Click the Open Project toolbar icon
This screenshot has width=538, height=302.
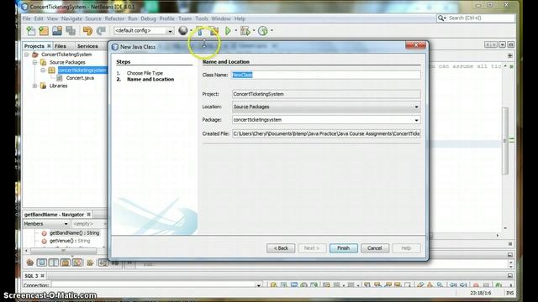(x=57, y=31)
